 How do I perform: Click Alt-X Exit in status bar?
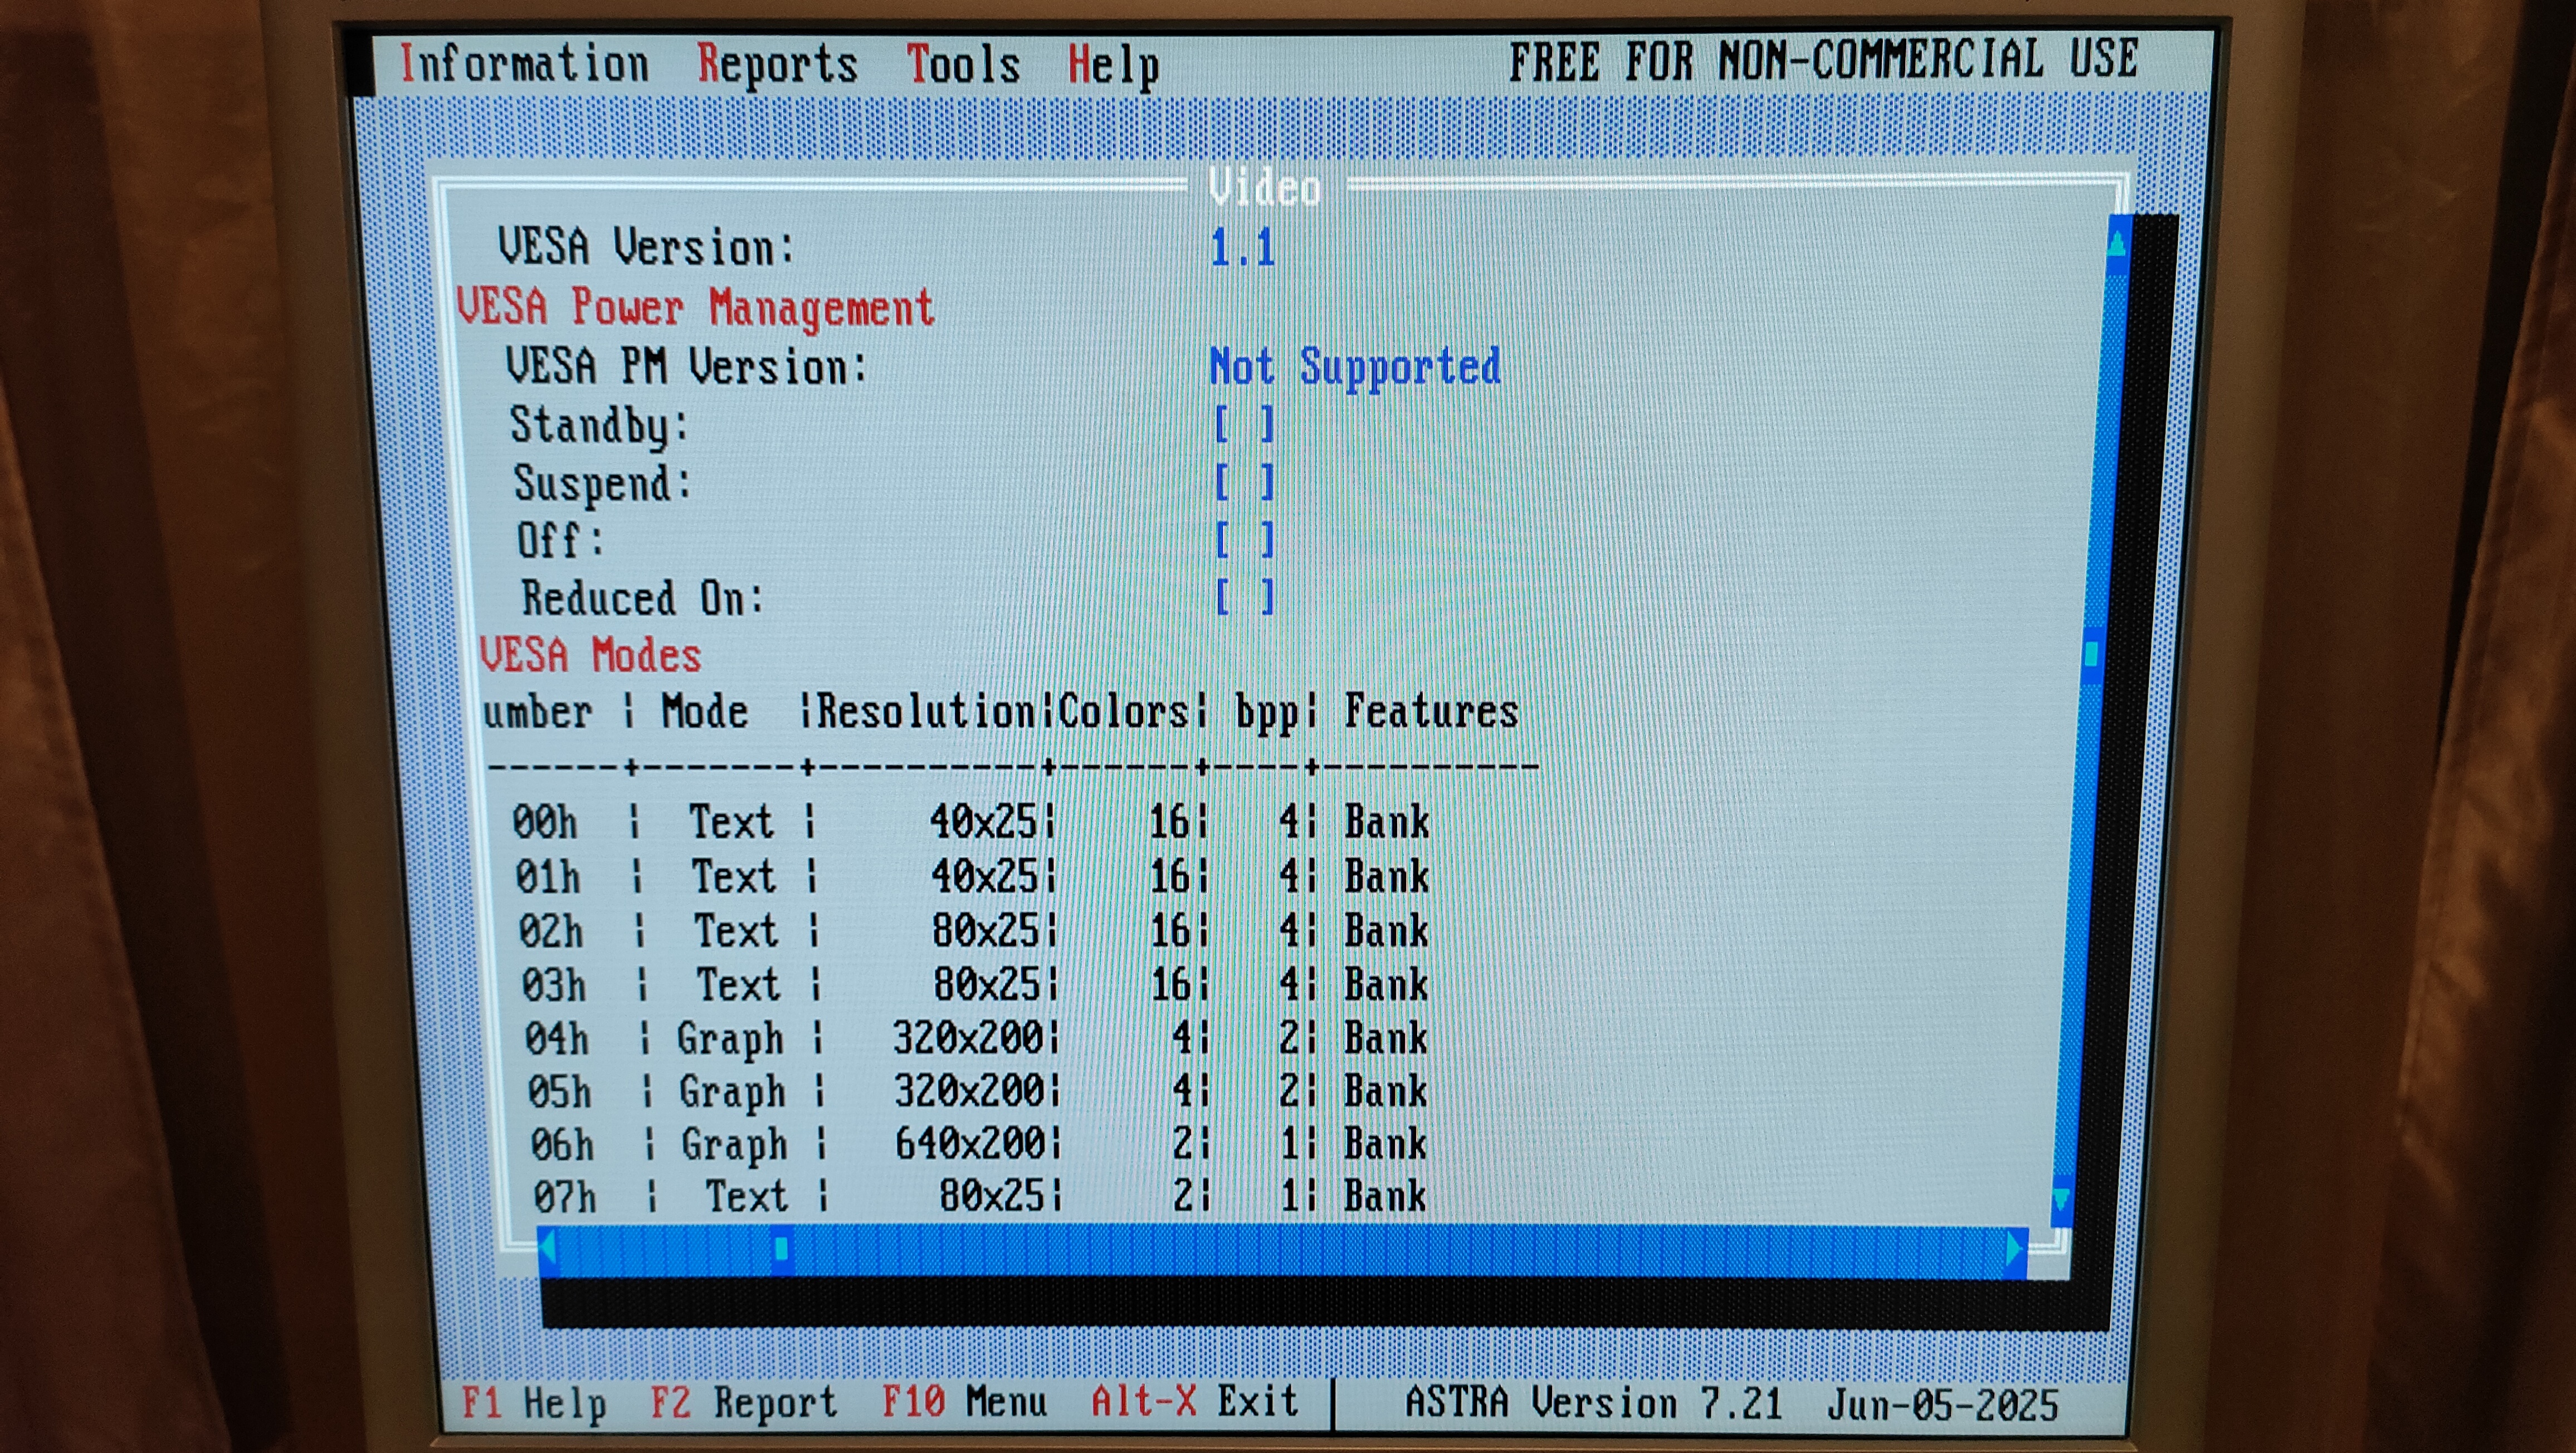click(1194, 1401)
